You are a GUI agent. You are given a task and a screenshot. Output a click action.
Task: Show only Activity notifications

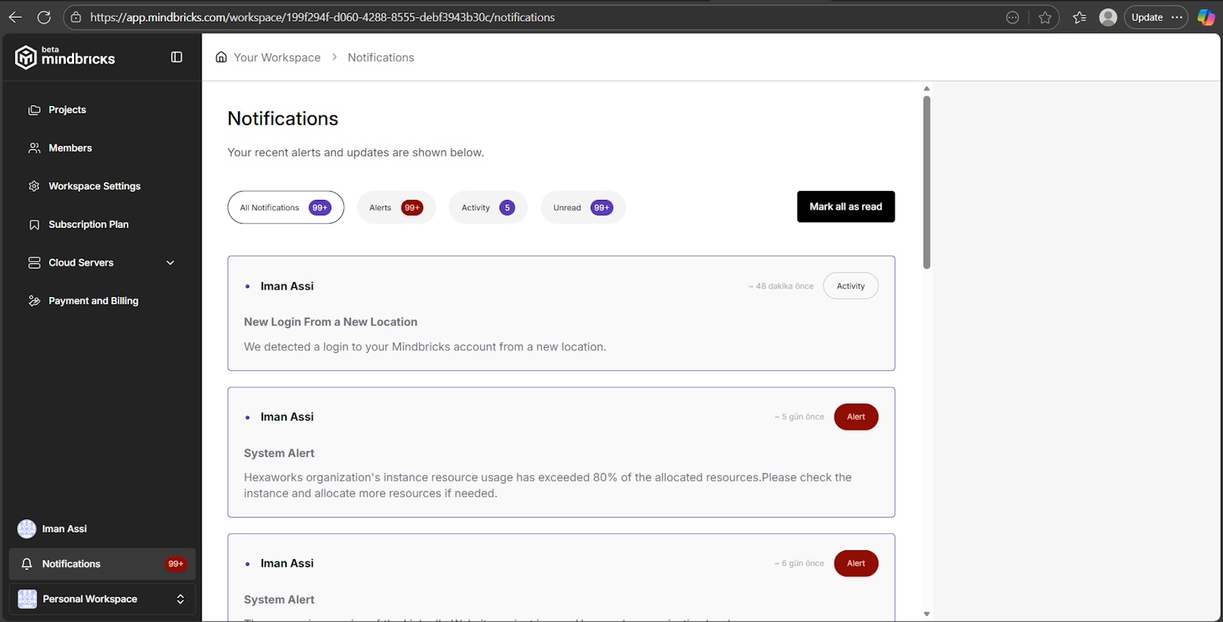click(488, 207)
